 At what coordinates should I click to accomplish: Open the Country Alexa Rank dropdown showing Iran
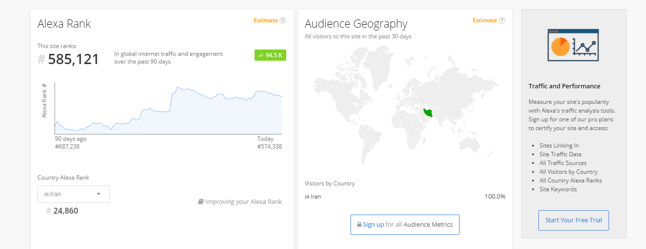[74, 194]
